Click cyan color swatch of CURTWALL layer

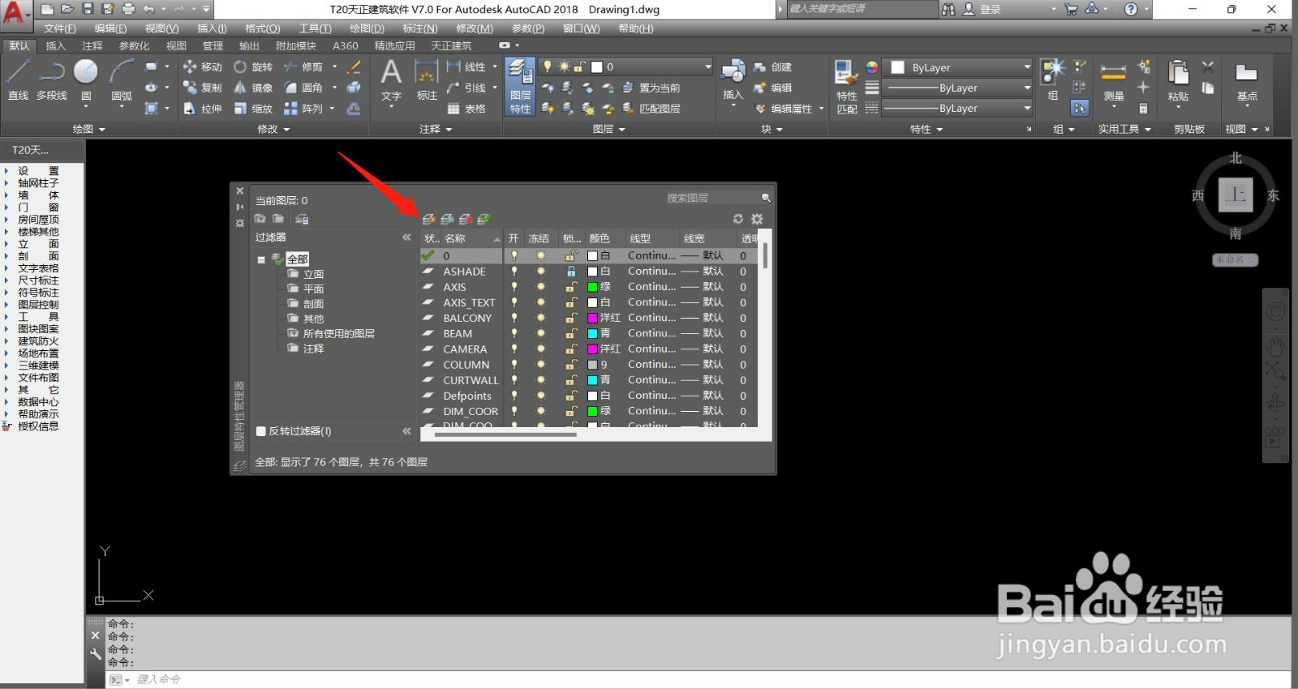pos(592,380)
